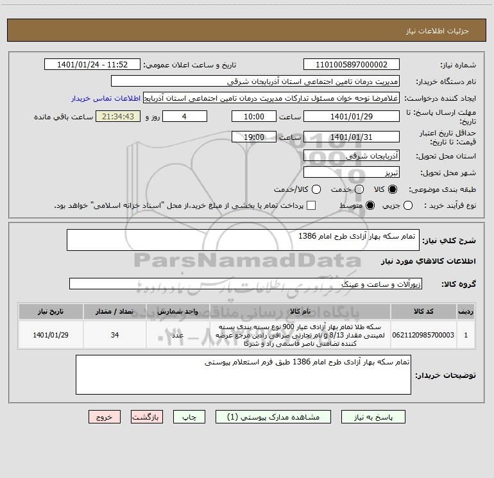This screenshot has height=478, width=494.
Task: Click the buyer organization name field
Action: tap(255, 81)
